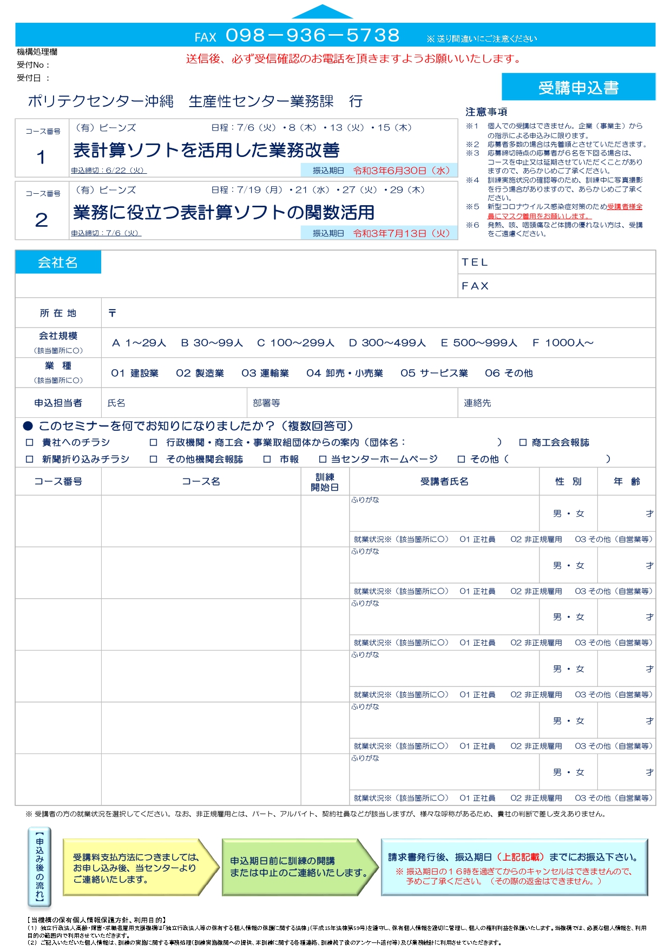Check the 貴社へのチラシ checkbox

coord(30,442)
